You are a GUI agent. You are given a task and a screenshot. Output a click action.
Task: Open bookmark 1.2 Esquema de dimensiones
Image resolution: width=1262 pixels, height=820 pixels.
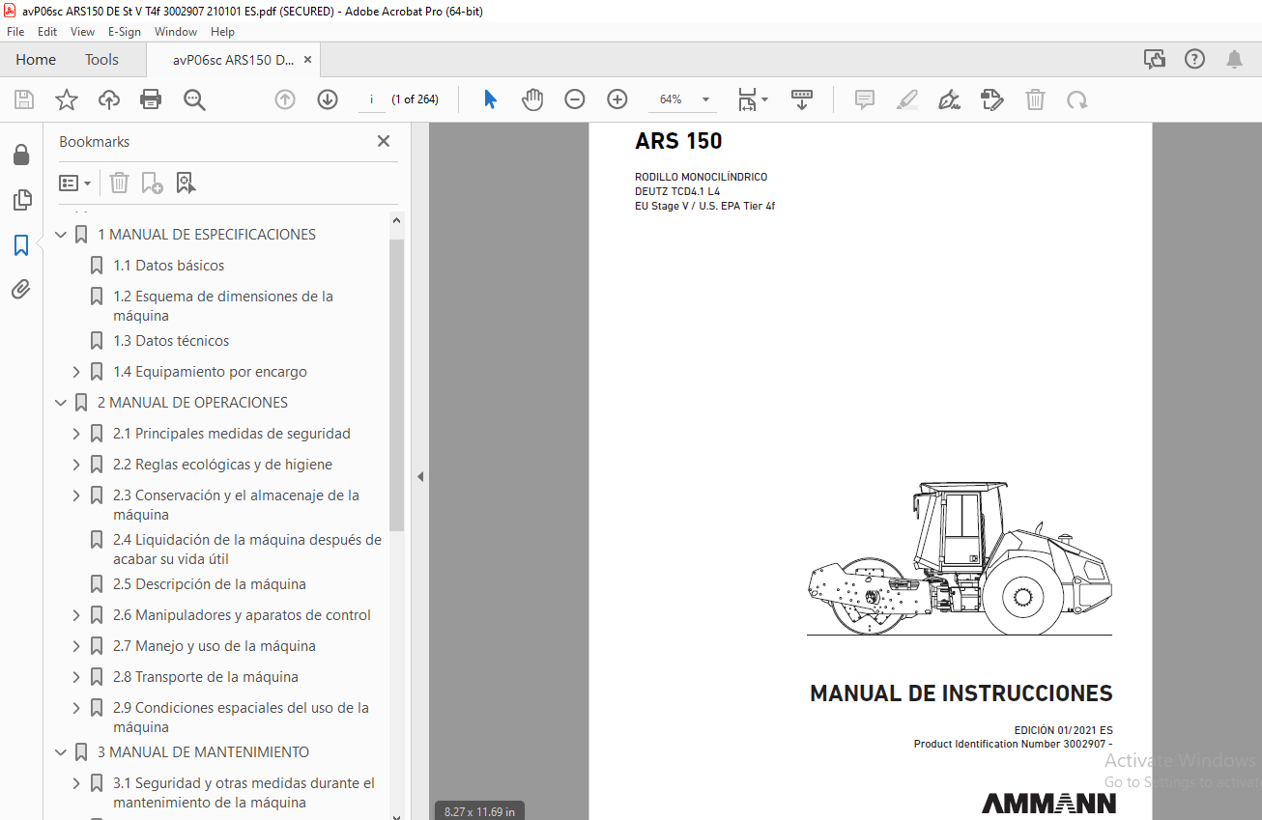tap(223, 306)
